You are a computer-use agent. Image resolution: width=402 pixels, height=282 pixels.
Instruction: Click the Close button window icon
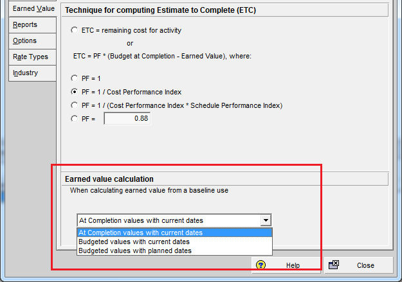click(x=333, y=265)
